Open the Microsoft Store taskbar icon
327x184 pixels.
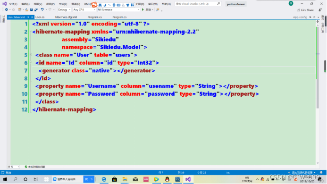(x=114, y=179)
